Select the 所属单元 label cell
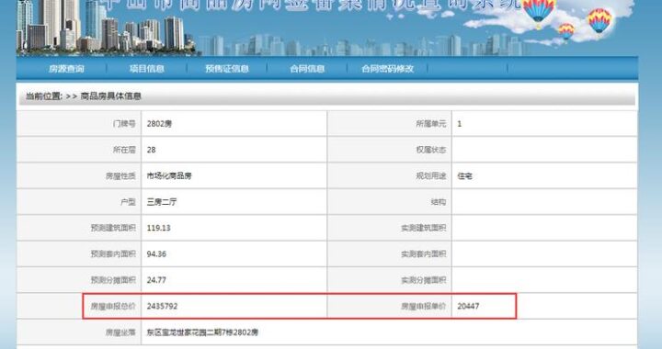 pyautogui.click(x=390, y=123)
